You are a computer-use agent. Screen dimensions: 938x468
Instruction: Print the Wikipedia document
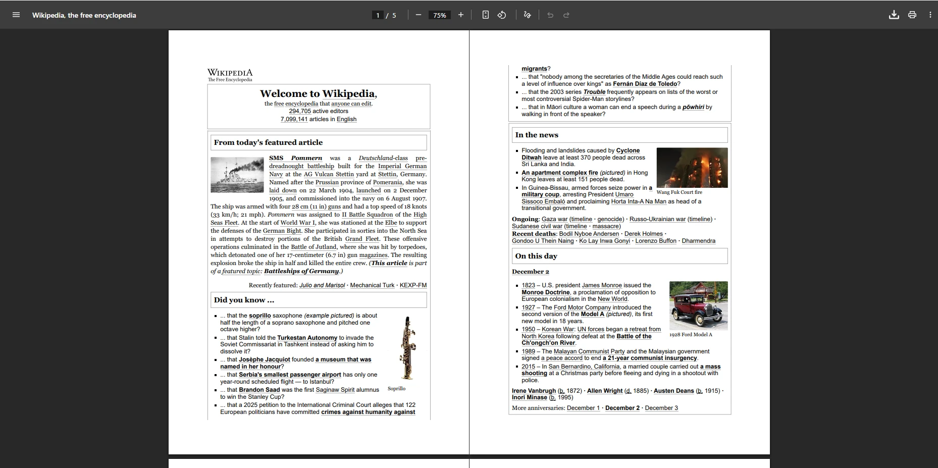click(912, 15)
